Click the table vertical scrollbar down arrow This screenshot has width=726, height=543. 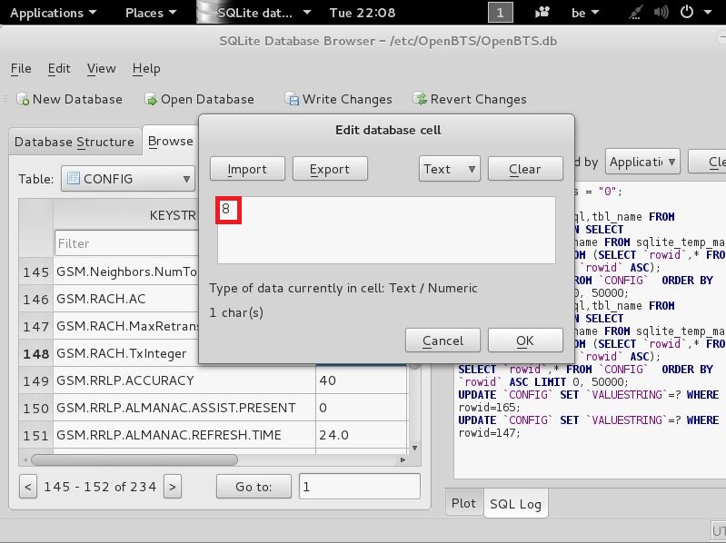pos(414,448)
